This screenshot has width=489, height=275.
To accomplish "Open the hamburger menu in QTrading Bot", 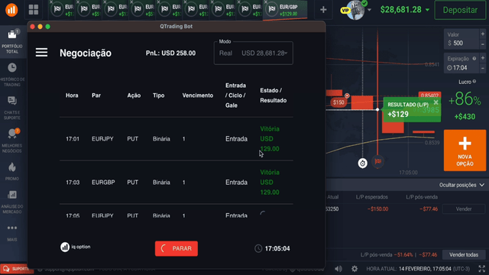I will click(x=41, y=53).
